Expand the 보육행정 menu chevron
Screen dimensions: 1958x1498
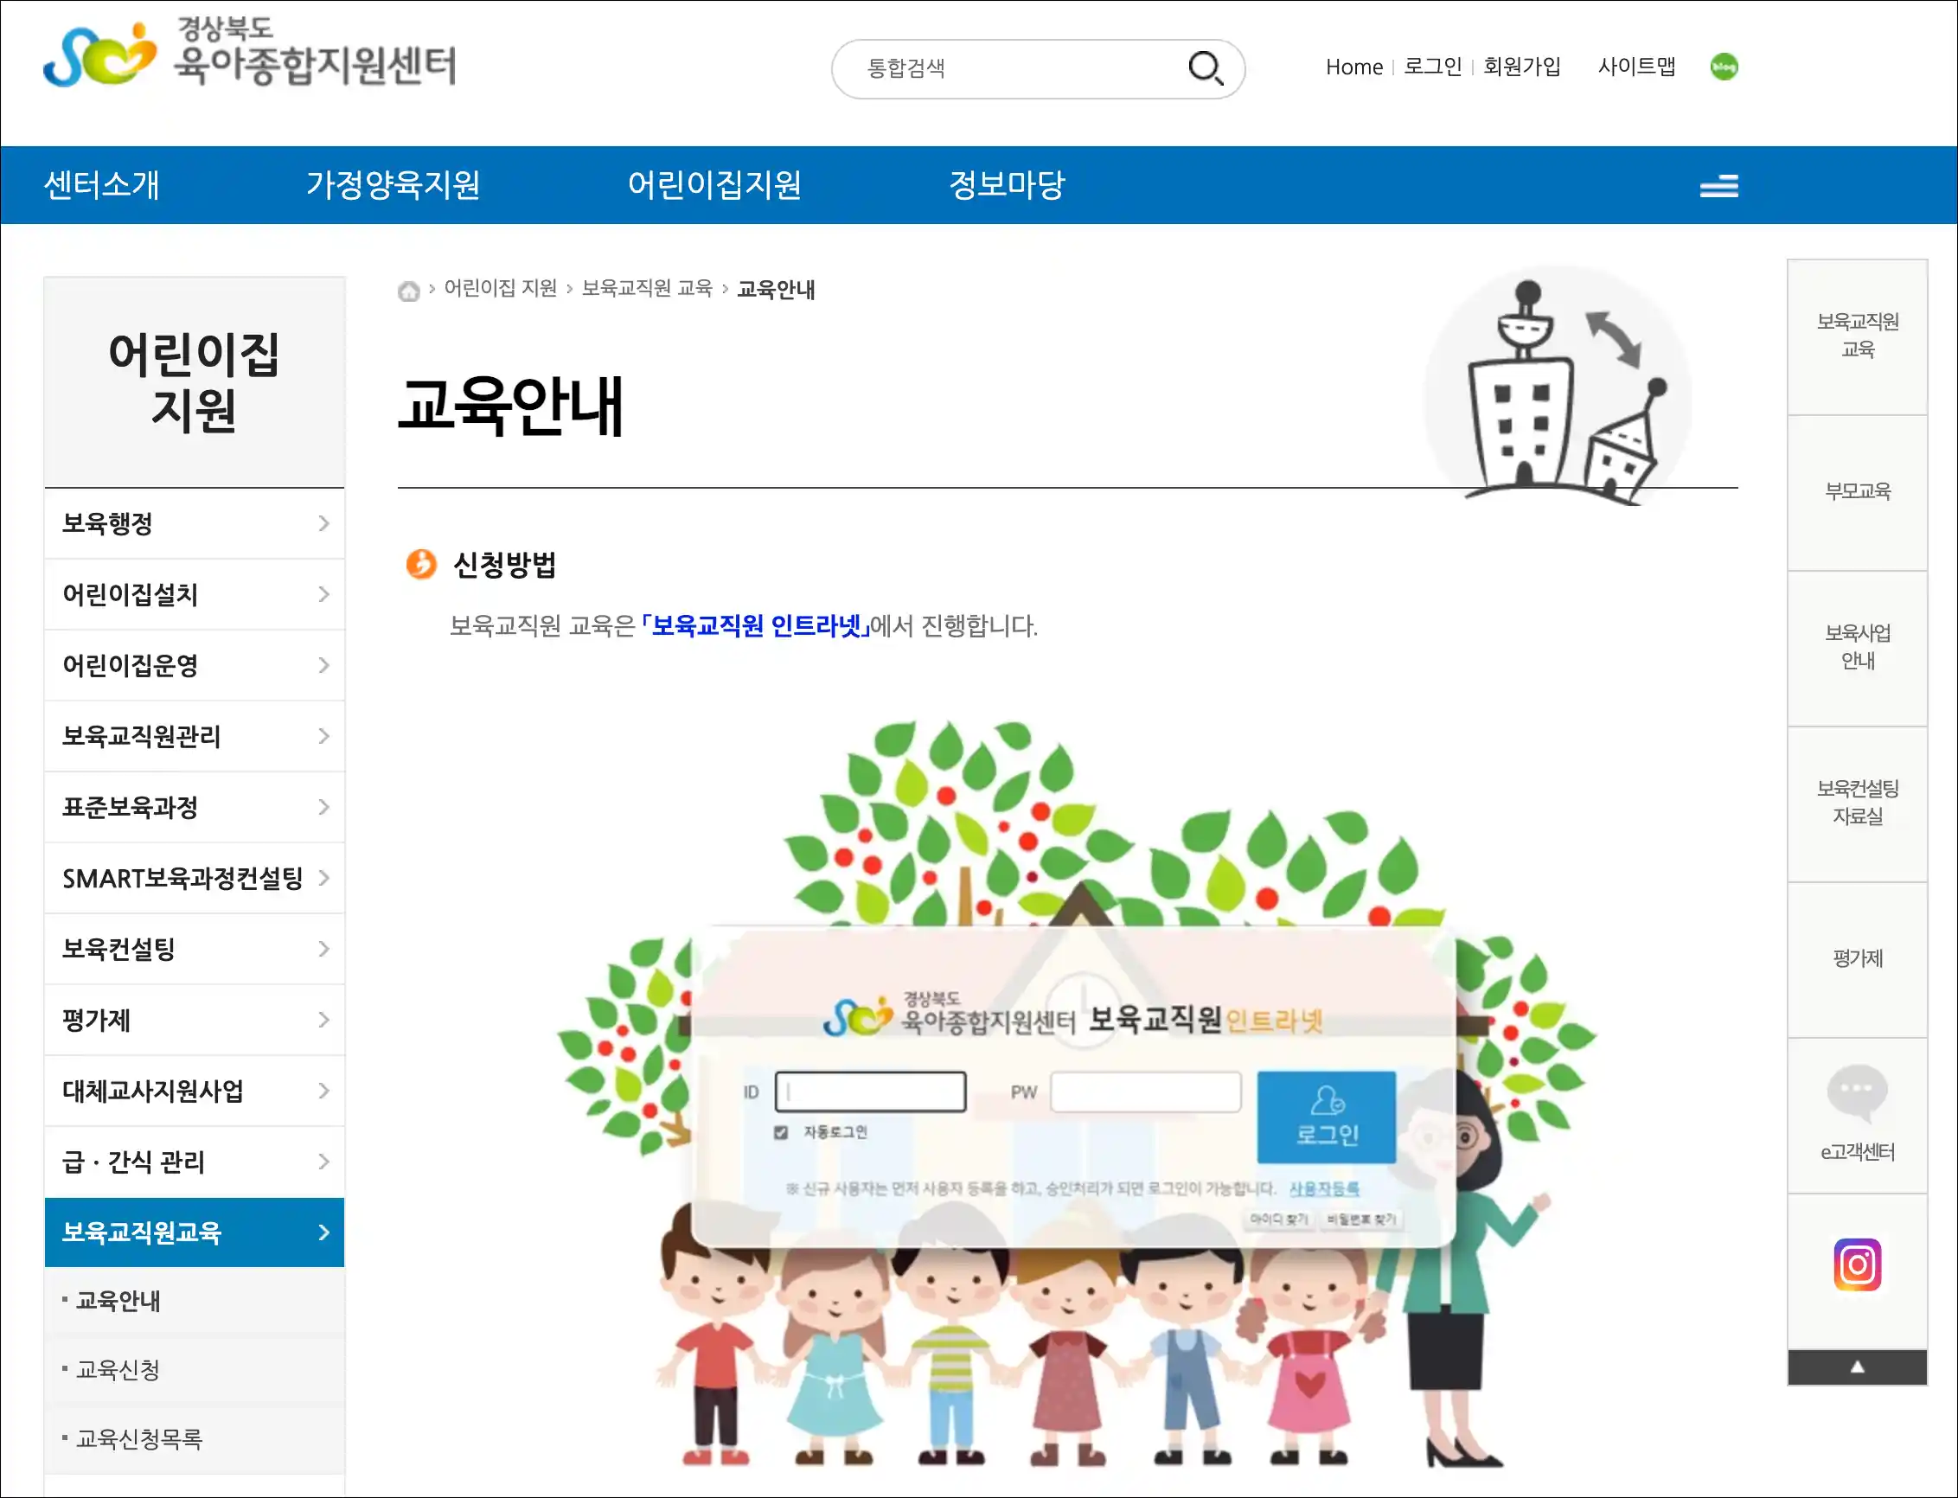point(323,523)
